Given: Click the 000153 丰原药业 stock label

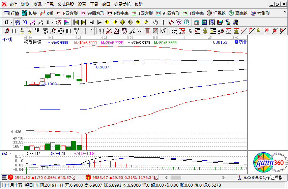Looking at the screenshot, I should (x=230, y=42).
